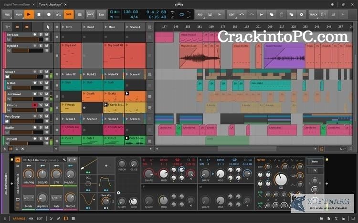
Task: Toggle the arranger loop icon
Action: coord(182,15)
